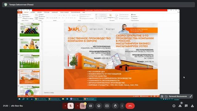Open the meeting details info icon
Viewport: 197px width, 111px height.
coord(174,106)
